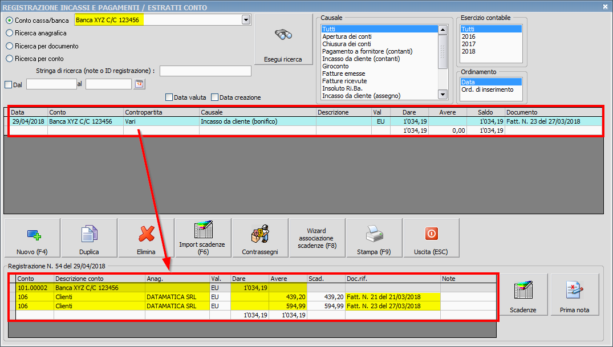Select Ricerca anagrafica radio option

pyautogui.click(x=9, y=33)
